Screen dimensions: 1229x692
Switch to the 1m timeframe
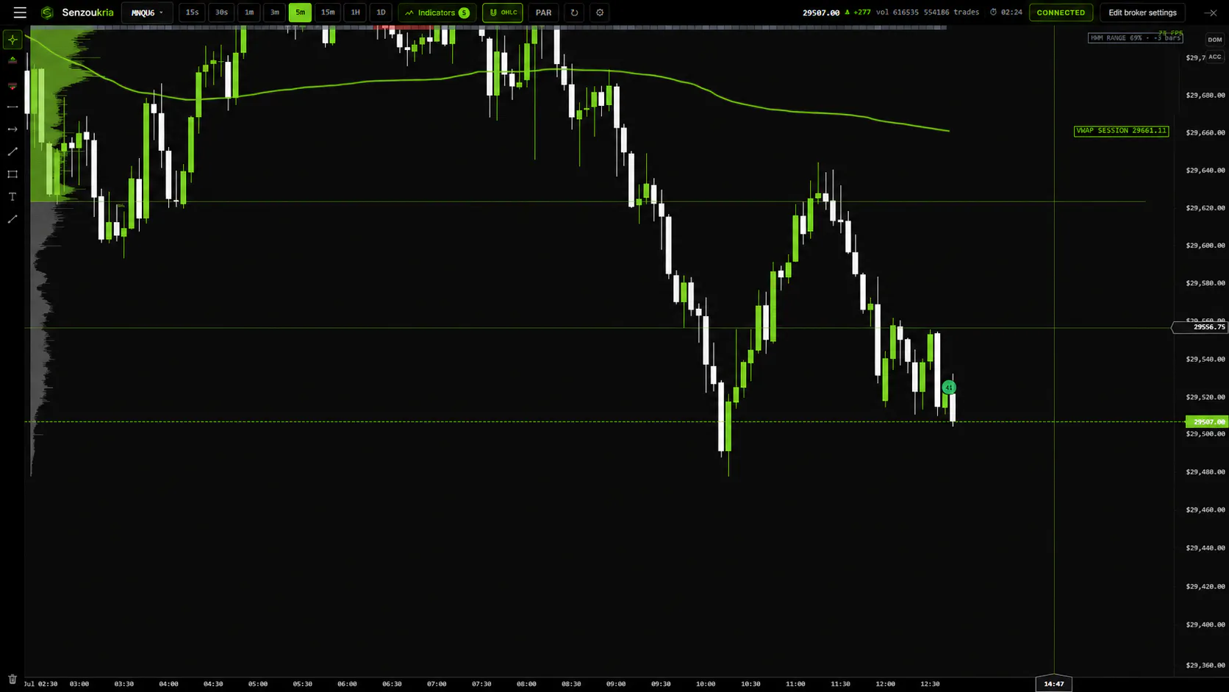(x=249, y=13)
